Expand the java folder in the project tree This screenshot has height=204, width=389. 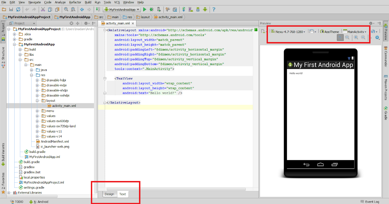click(x=32, y=70)
